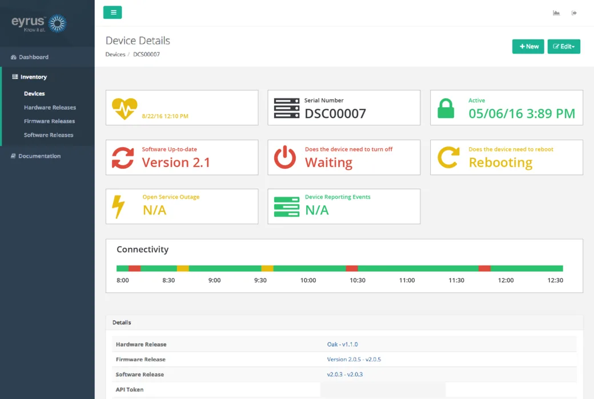The image size is (594, 399).
Task: Click the serial number server icon
Action: coord(286,108)
